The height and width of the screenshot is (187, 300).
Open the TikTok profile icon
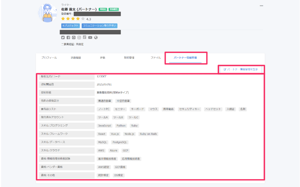(x=84, y=37)
